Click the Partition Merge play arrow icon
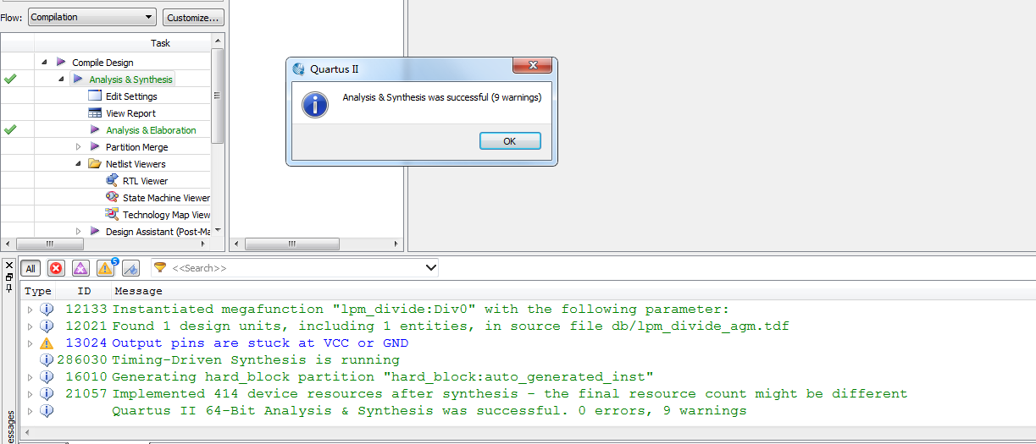The height and width of the screenshot is (444, 1036). coord(95,147)
